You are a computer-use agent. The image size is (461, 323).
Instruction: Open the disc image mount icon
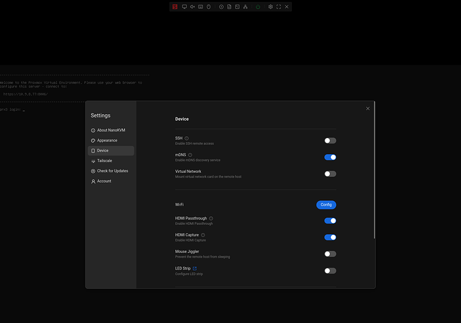[x=221, y=7]
